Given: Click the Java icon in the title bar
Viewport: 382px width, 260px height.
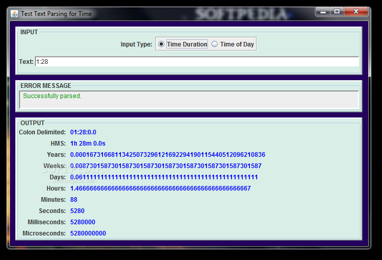Looking at the screenshot, I should (14, 14).
